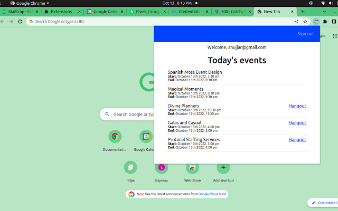The width and height of the screenshot is (338, 211).
Task: Toggle the browser side panel icon
Action: coord(334,22)
